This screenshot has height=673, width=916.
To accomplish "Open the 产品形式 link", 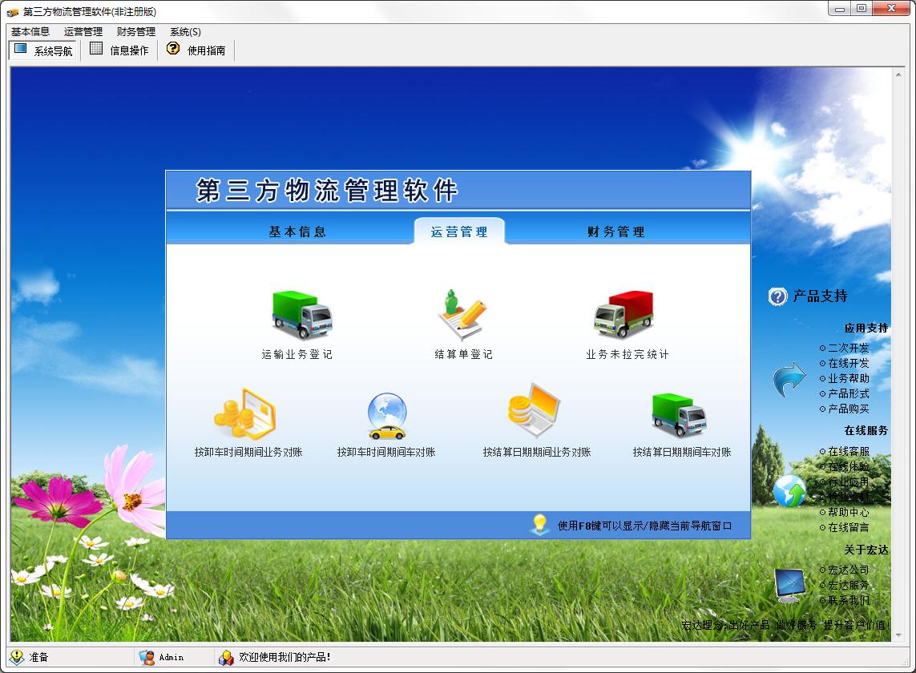I will coord(848,393).
